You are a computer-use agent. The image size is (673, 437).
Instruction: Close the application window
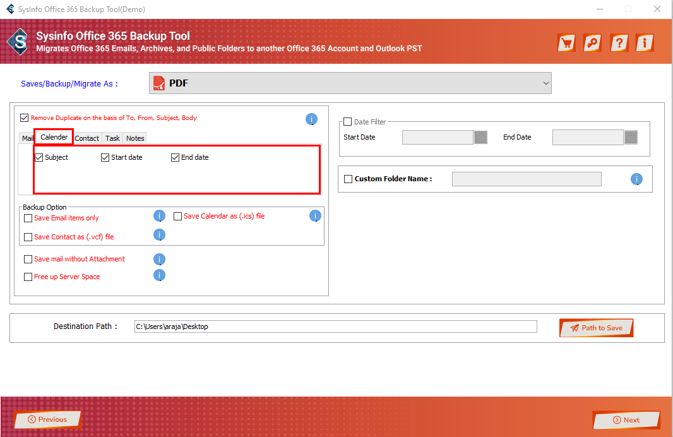point(657,9)
